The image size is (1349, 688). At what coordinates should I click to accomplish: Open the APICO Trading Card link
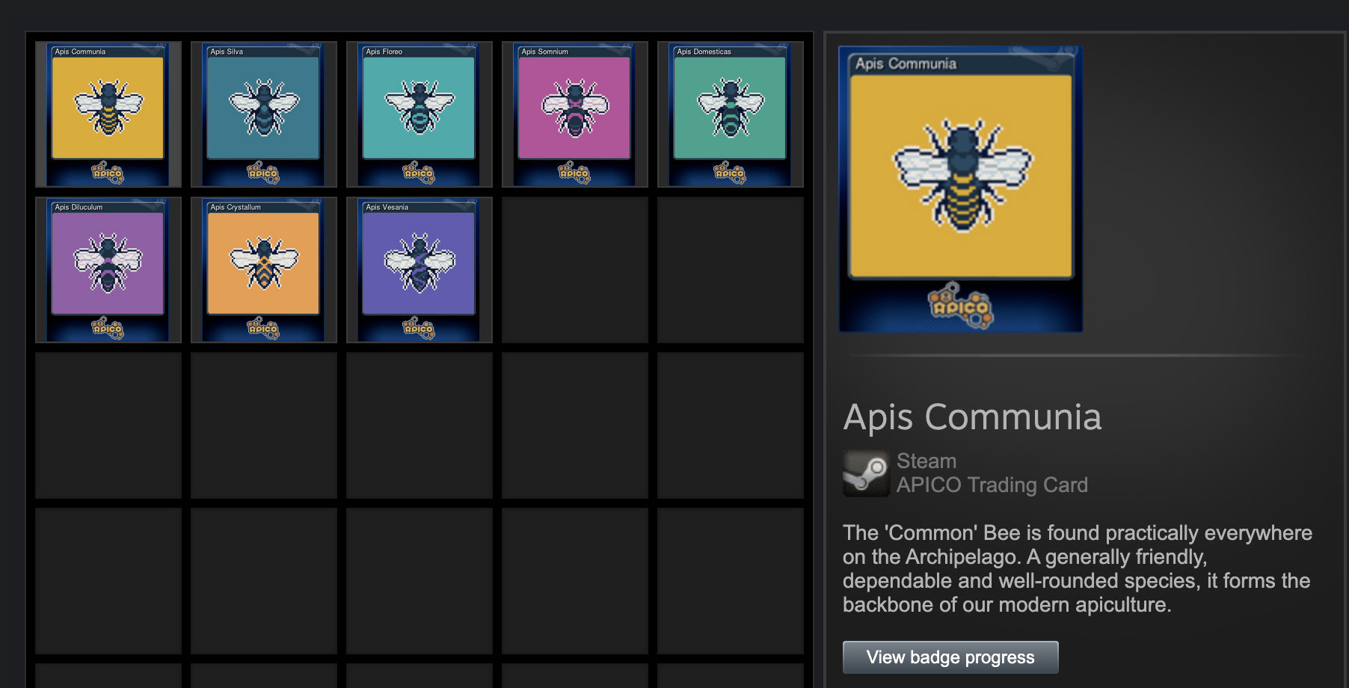pyautogui.click(x=992, y=485)
